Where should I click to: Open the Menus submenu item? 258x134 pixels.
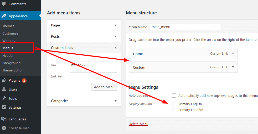[8, 48]
